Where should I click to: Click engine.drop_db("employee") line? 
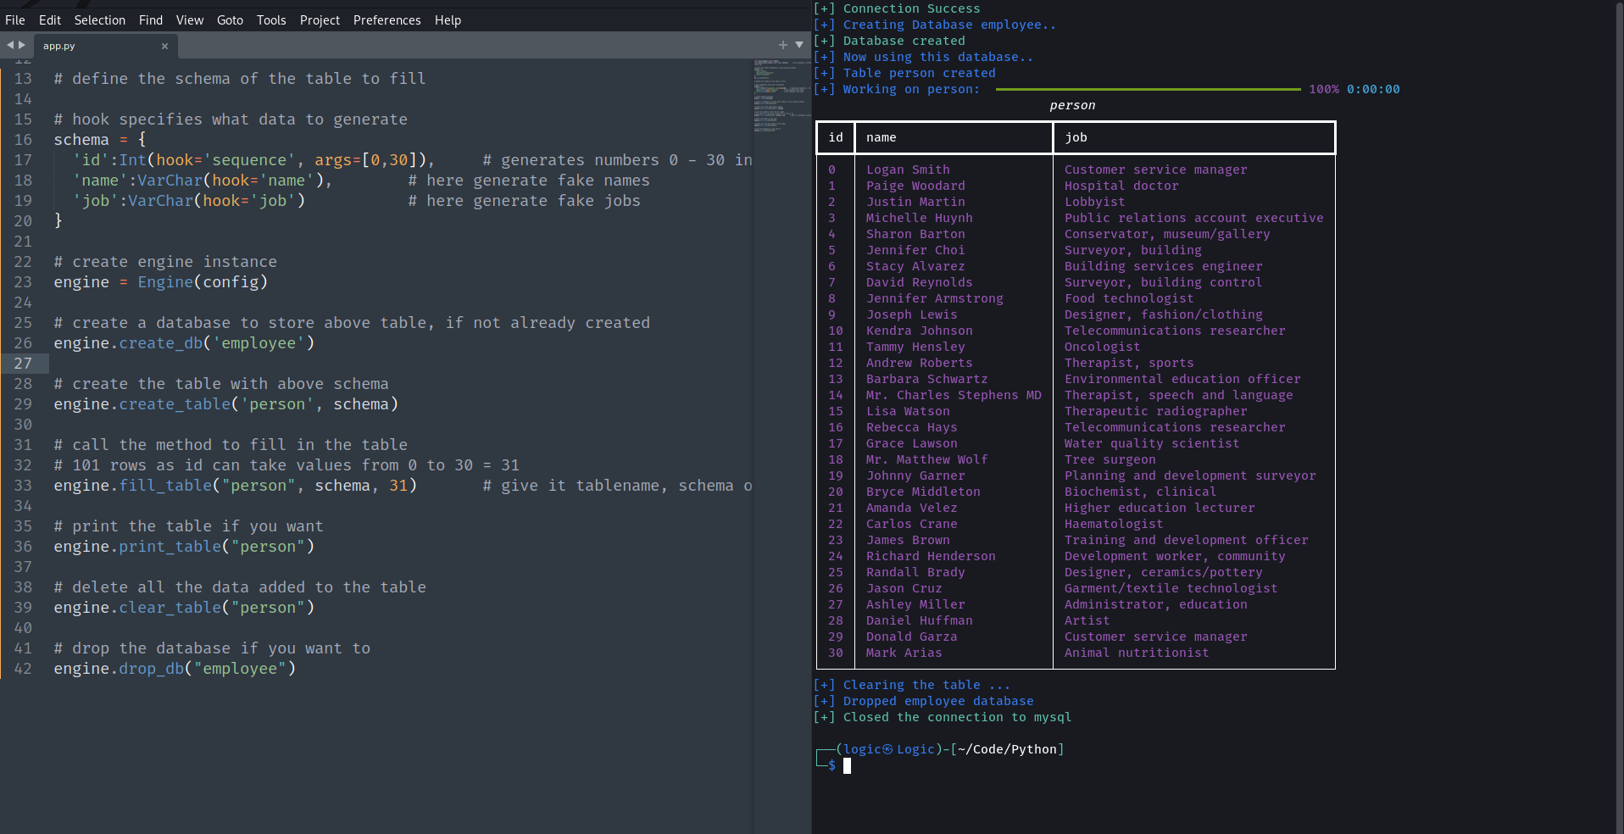[175, 669]
